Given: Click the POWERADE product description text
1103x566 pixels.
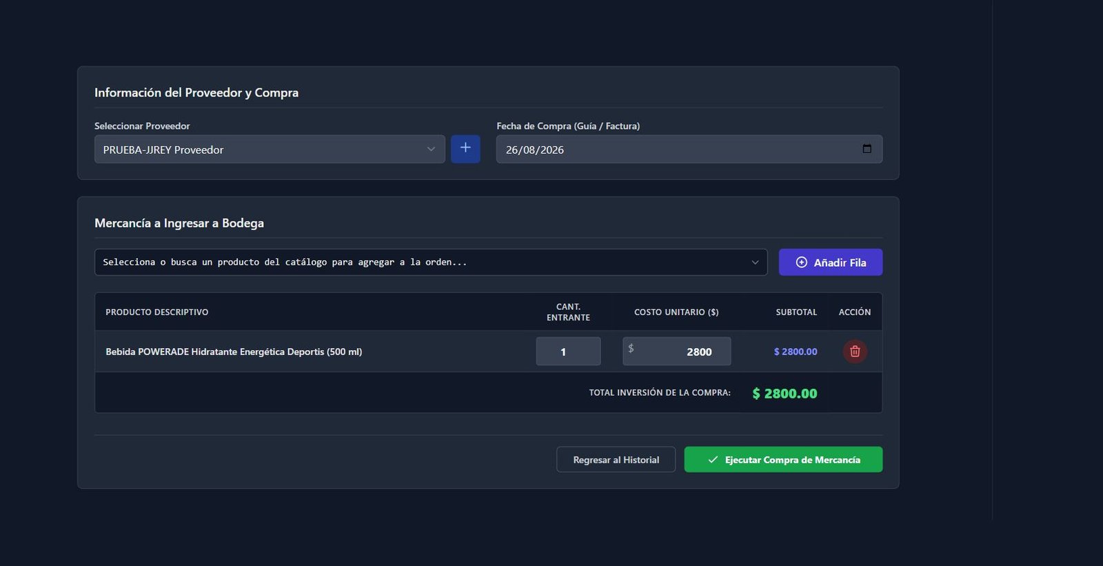Looking at the screenshot, I should tap(234, 352).
